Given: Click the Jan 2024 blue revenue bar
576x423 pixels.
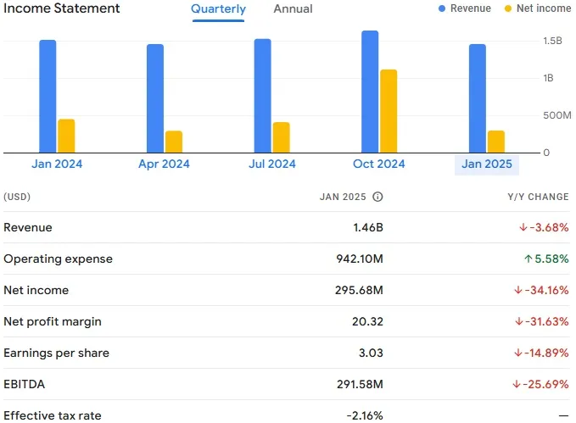Looking at the screenshot, I should click(x=48, y=96).
